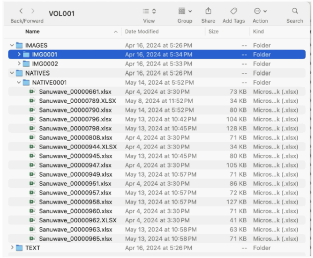The width and height of the screenshot is (313, 258).
Task: Click the Add Tags icon
Action: pyautogui.click(x=234, y=11)
